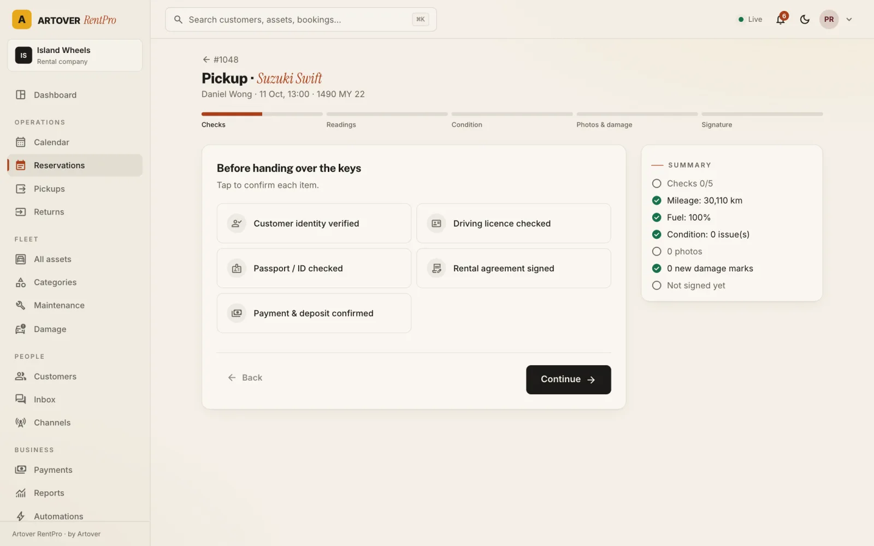
Task: Focus the search customers field
Action: coord(301,20)
